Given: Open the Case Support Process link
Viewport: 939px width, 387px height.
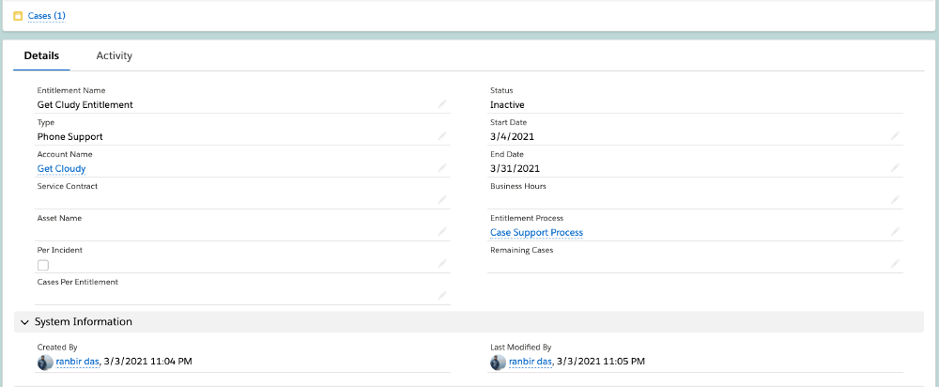Looking at the screenshot, I should 536,232.
